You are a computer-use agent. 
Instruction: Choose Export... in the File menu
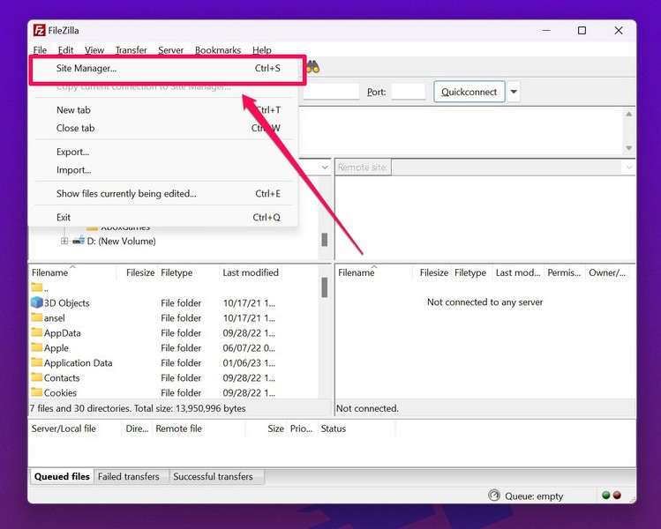click(x=72, y=152)
